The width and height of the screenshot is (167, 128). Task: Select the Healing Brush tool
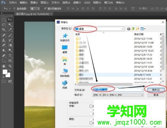tap(4, 35)
